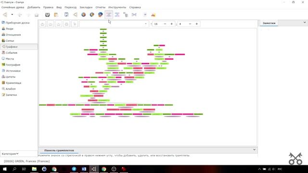308x173 pixels.
Task: Click the third graph toolbar button
Action: coord(59,24)
